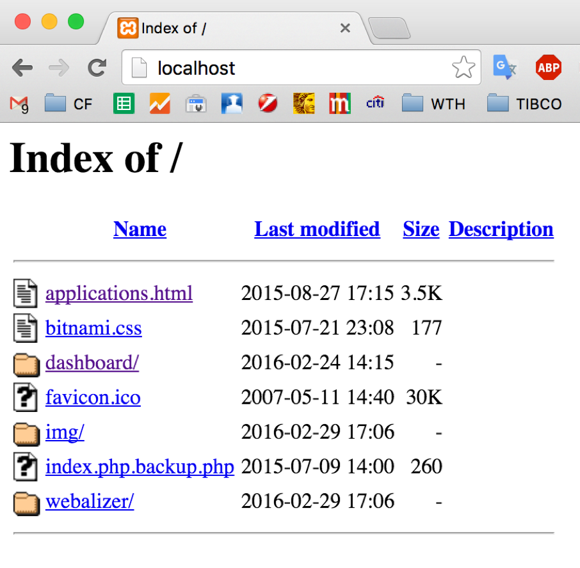Expand the WTH bookmarks folder
Viewport: 580px width, 568px height.
(433, 103)
